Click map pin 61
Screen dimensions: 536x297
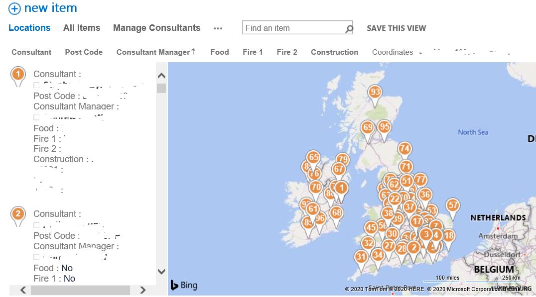(x=313, y=209)
